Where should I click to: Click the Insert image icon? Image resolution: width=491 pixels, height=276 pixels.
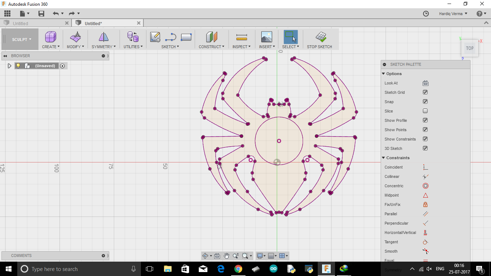pyautogui.click(x=267, y=37)
